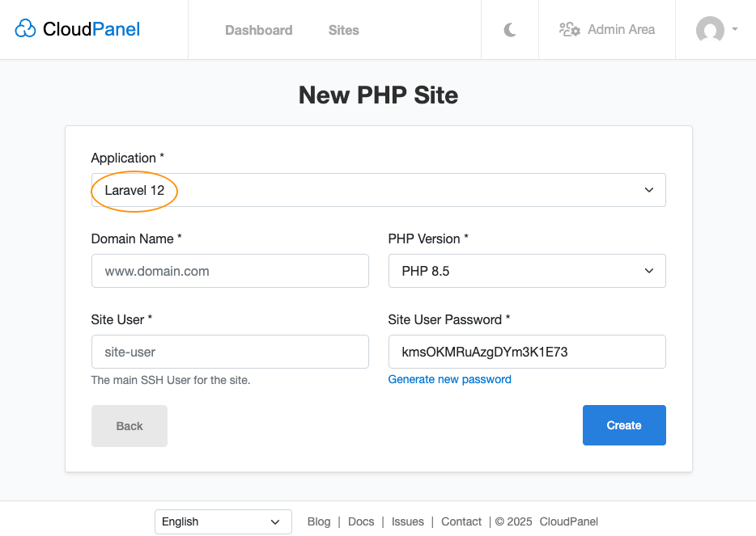The height and width of the screenshot is (536, 756).
Task: Click the Site User Password field
Action: [526, 351]
